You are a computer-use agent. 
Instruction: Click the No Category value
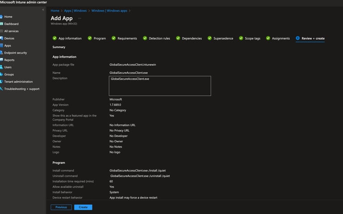coord(118,110)
